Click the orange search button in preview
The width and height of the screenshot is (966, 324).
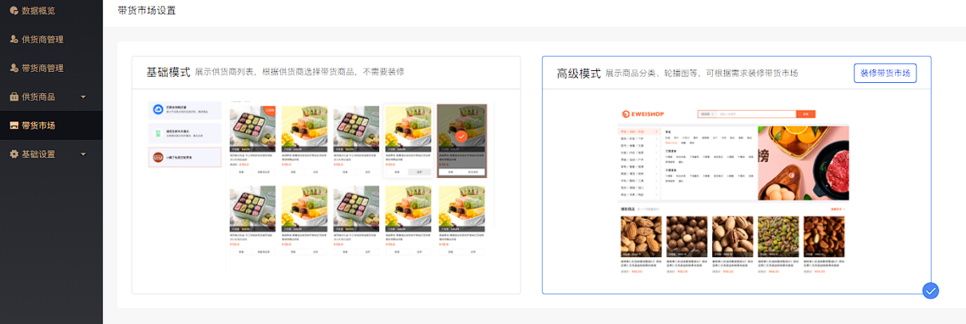(806, 114)
